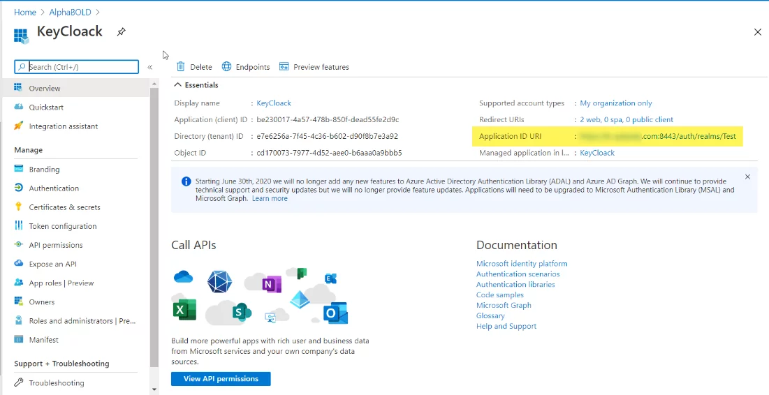Open the Home breadcrumb link
Viewport: 769px width, 395px height.
25,13
